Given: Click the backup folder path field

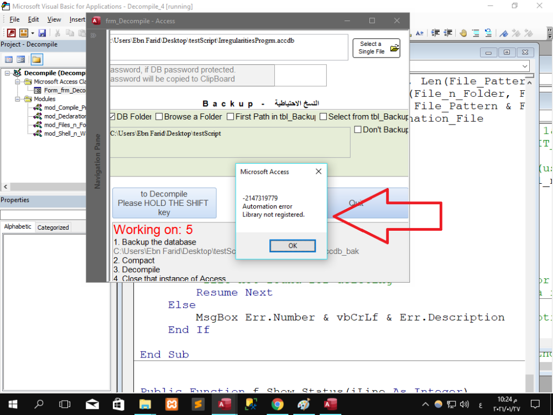Looking at the screenshot, I should 230,142.
